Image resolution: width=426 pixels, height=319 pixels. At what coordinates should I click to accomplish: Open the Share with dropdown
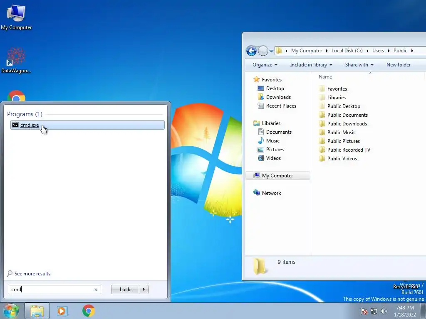(x=359, y=64)
